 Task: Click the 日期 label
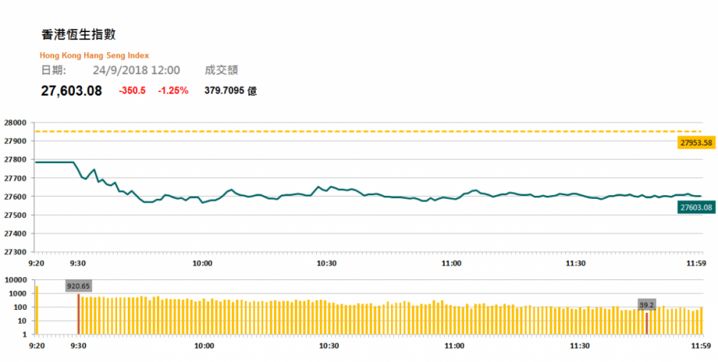pos(54,70)
